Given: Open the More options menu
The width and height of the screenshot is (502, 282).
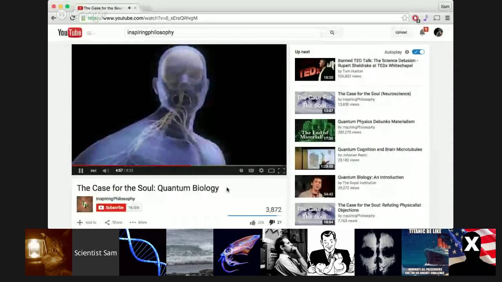Looking at the screenshot, I should 138,222.
